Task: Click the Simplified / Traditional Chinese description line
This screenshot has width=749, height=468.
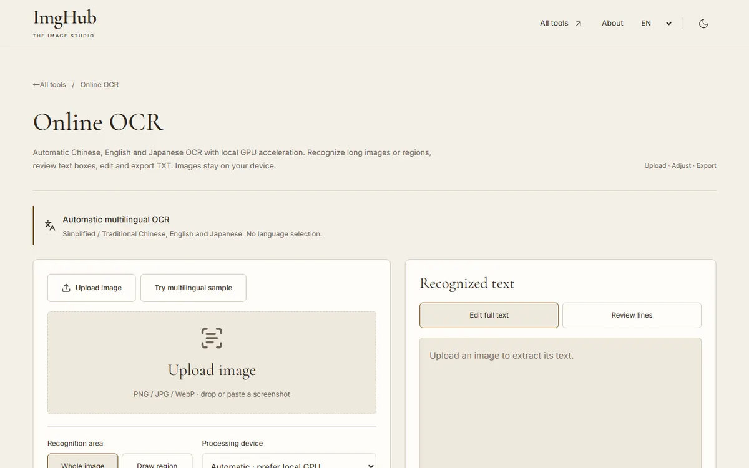Action: (x=192, y=234)
